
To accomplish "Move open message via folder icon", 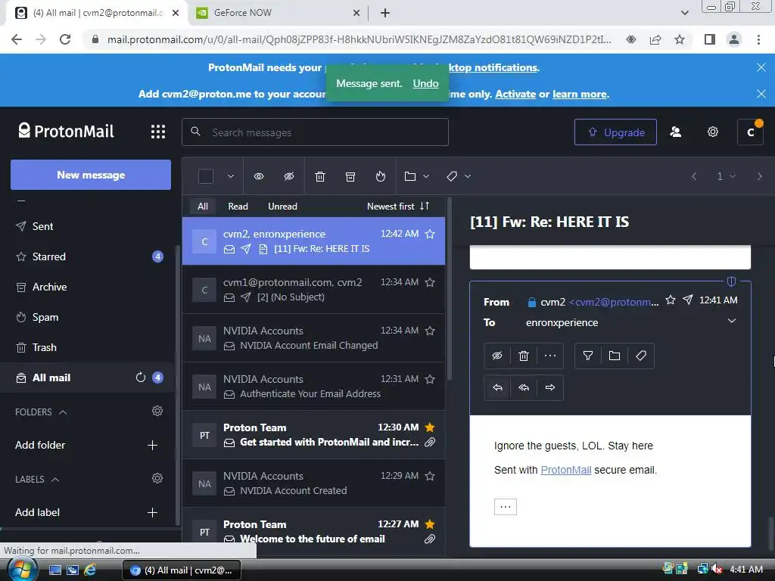I will coord(615,356).
